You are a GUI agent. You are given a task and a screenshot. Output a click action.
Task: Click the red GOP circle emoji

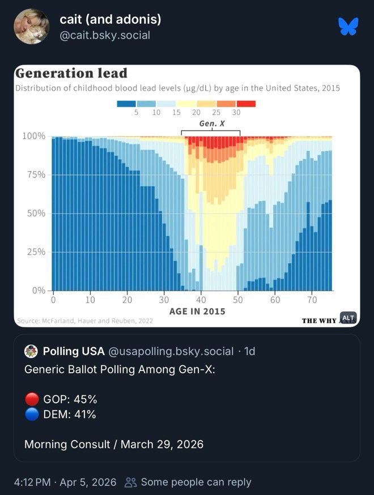click(32, 399)
